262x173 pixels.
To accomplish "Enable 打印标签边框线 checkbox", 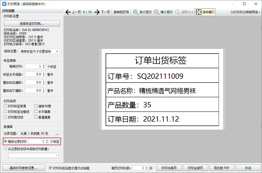I will click(x=6, y=111).
